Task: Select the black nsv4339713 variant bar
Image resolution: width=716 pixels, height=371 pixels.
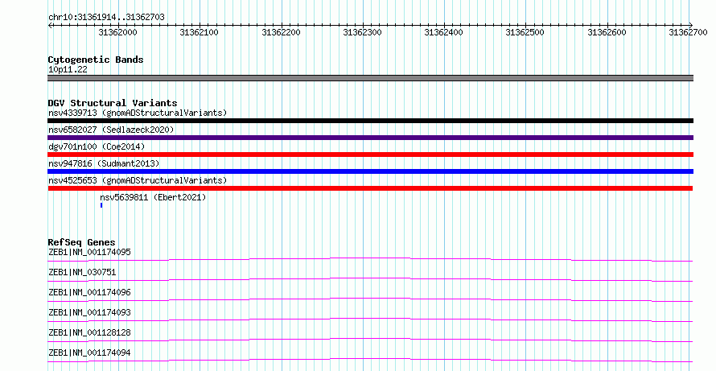Action: 370,121
